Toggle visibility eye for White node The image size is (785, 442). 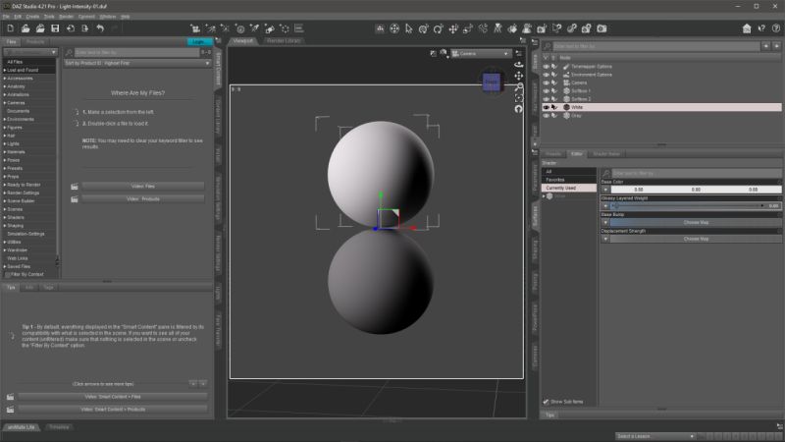(x=547, y=107)
